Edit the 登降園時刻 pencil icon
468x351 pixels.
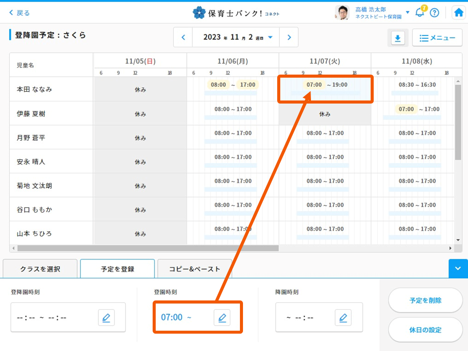[106, 317]
